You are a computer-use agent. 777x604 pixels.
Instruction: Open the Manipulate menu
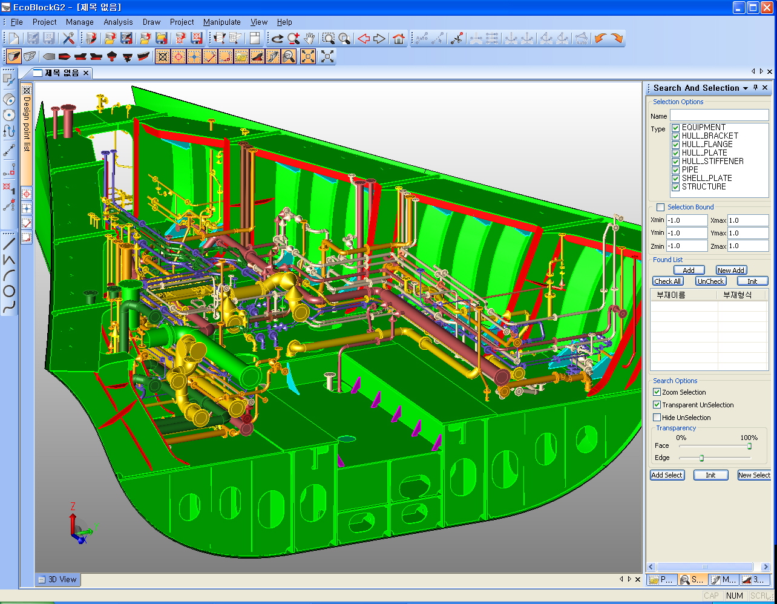coord(222,22)
